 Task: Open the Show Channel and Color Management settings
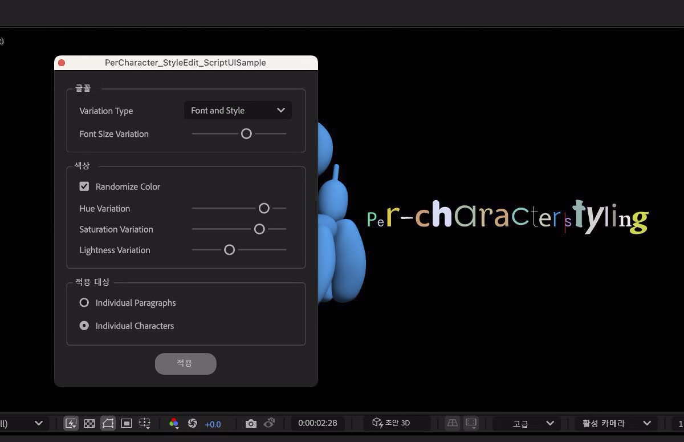(x=174, y=423)
